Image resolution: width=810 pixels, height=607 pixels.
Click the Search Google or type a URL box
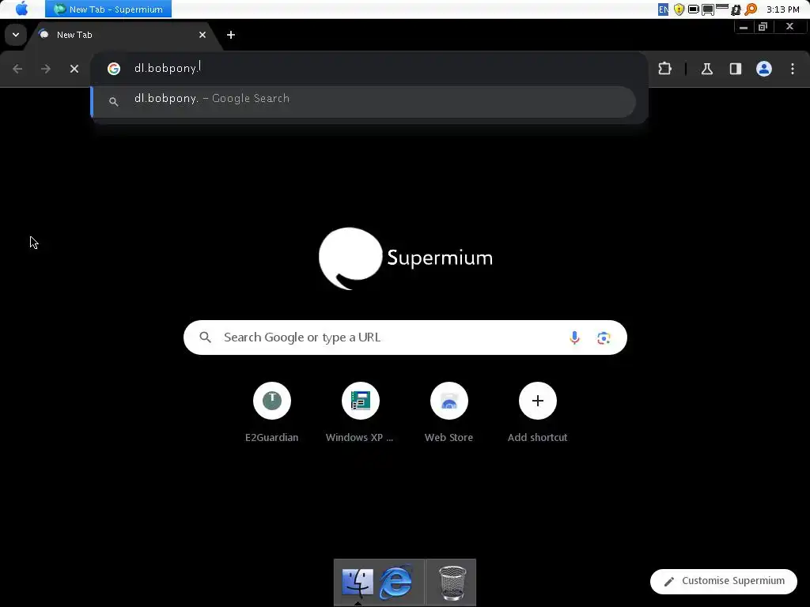click(405, 337)
